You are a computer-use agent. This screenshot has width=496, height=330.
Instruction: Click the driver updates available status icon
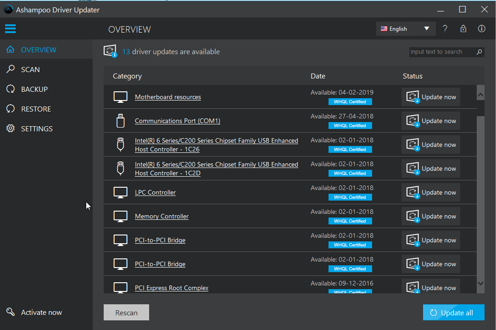pos(110,52)
